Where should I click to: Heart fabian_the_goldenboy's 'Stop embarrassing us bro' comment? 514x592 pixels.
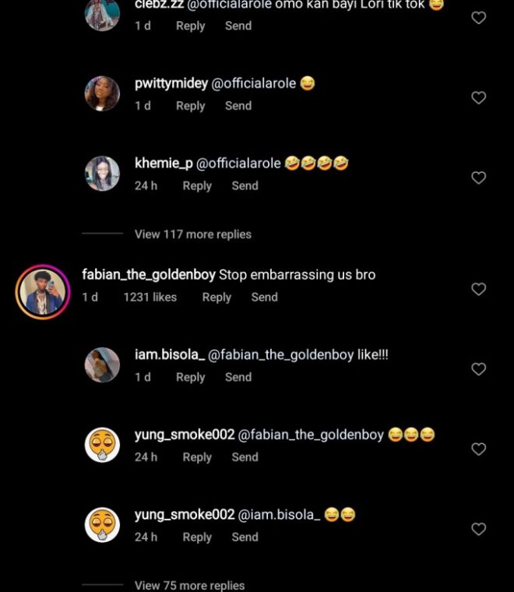479,289
